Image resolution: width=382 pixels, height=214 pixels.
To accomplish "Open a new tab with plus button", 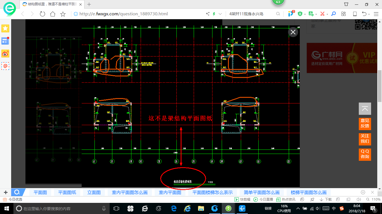I will (89, 4).
